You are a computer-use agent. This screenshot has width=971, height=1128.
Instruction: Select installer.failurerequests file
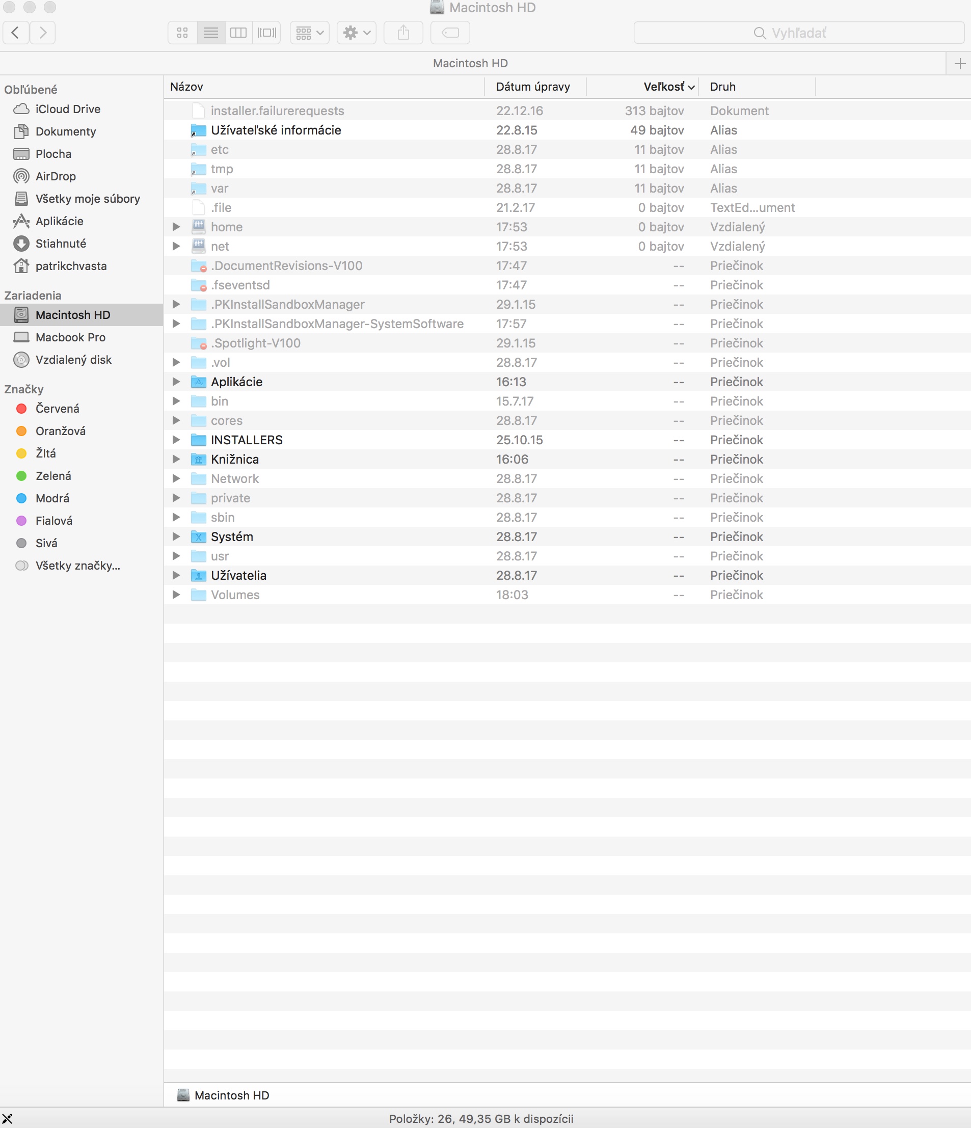click(567, 111)
